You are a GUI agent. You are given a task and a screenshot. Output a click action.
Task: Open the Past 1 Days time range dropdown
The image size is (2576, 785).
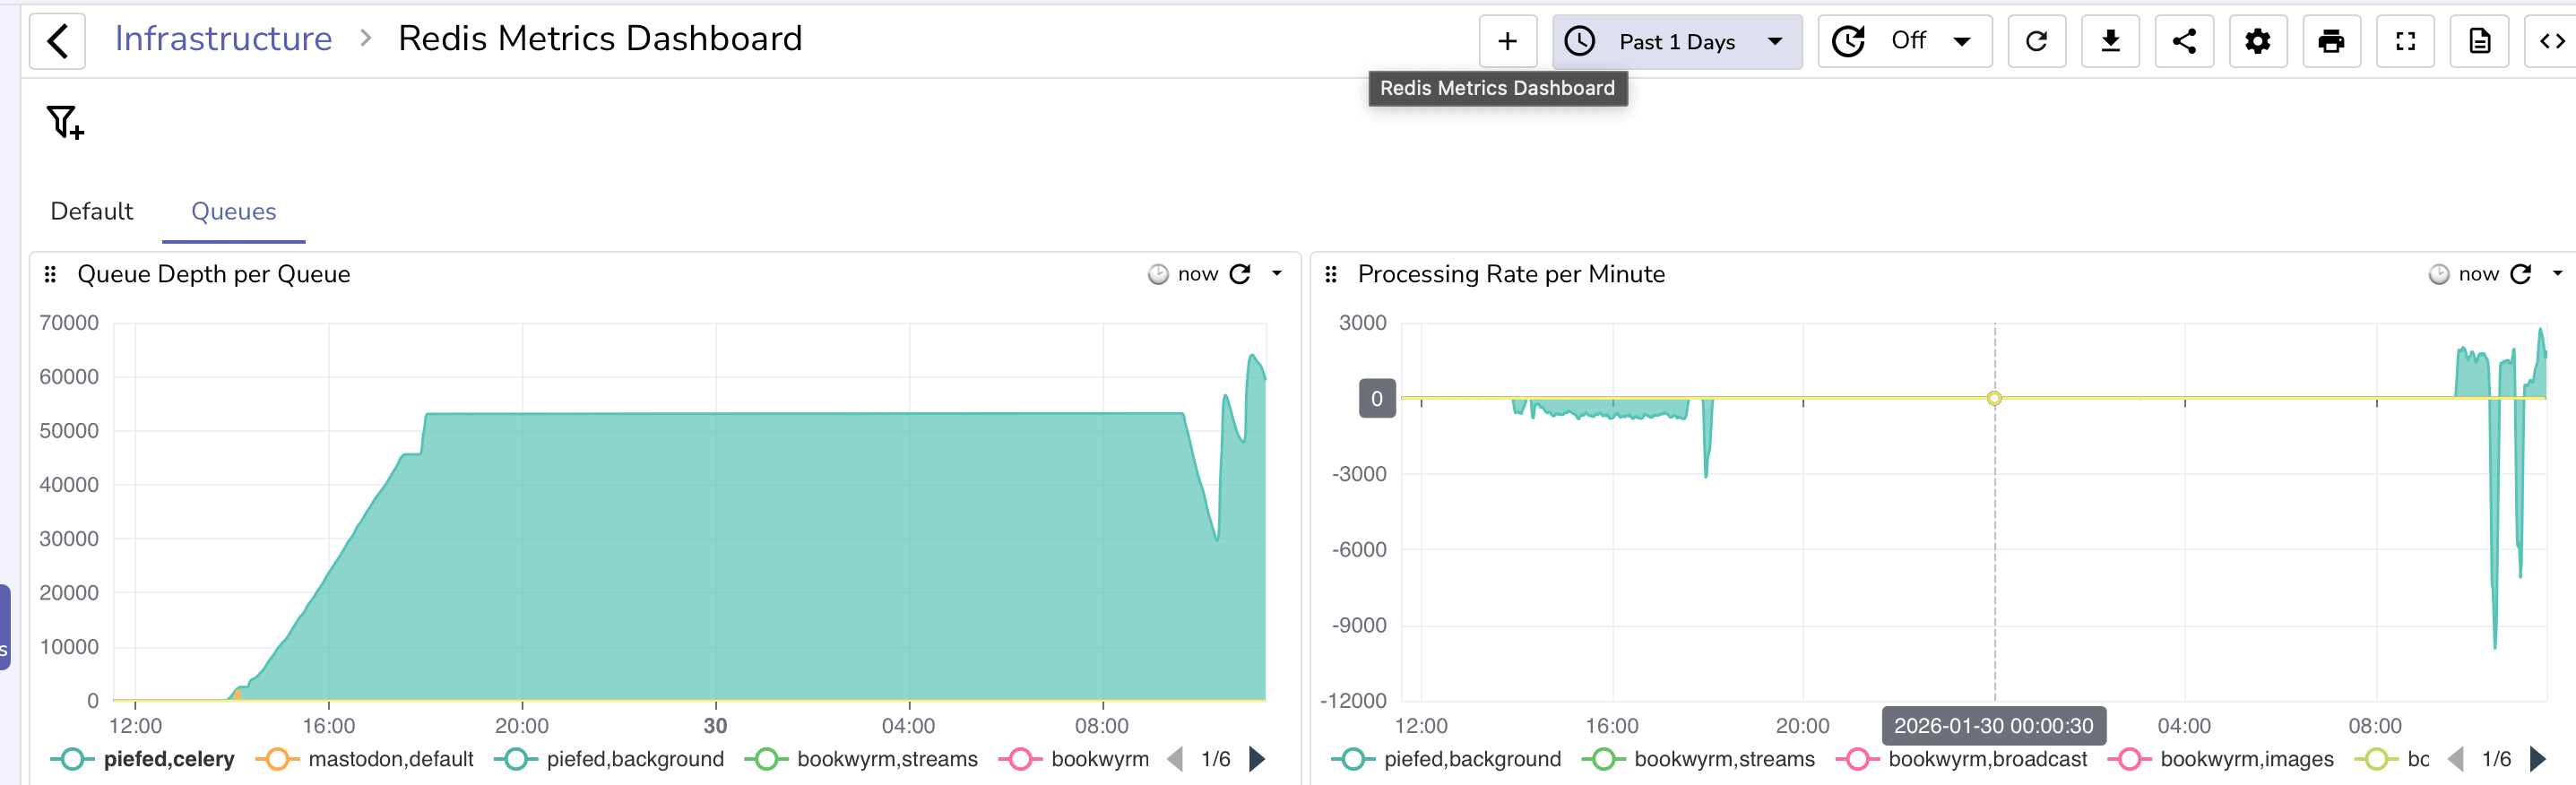click(x=1677, y=41)
